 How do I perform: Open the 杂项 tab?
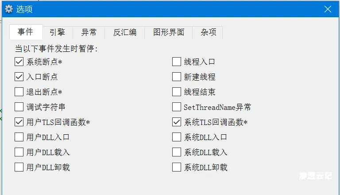(x=209, y=32)
